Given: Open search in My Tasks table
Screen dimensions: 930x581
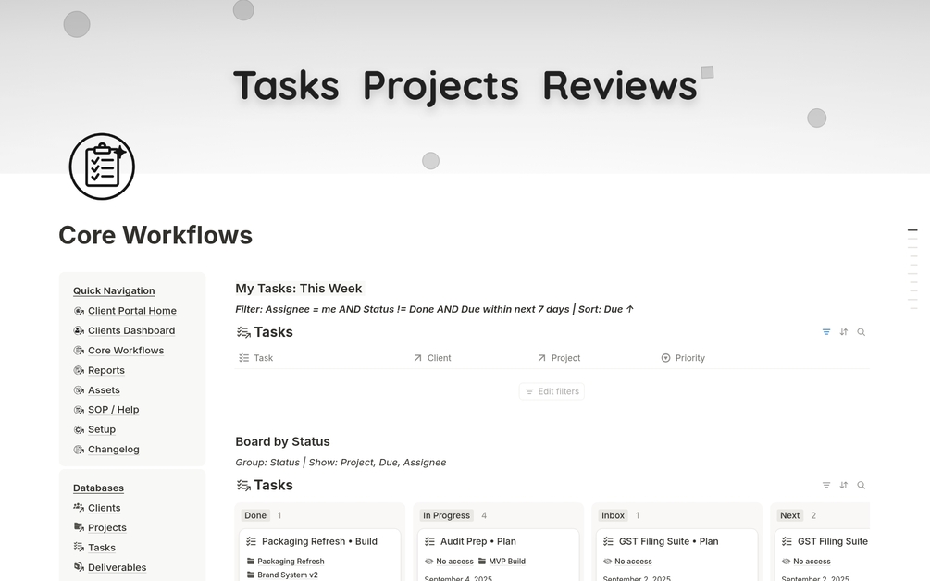Looking at the screenshot, I should click(862, 332).
